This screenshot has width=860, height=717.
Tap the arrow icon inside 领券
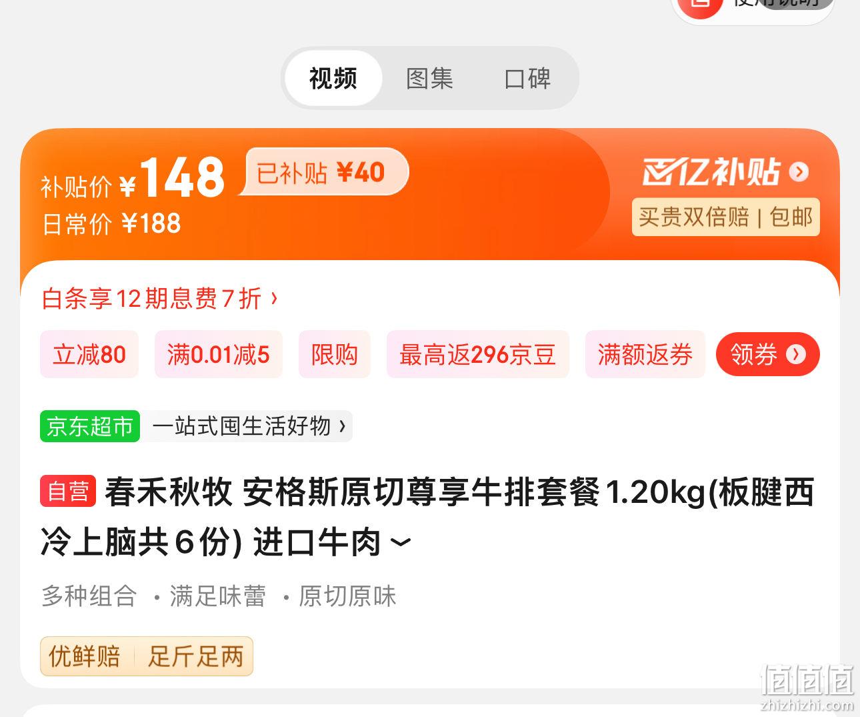point(795,354)
